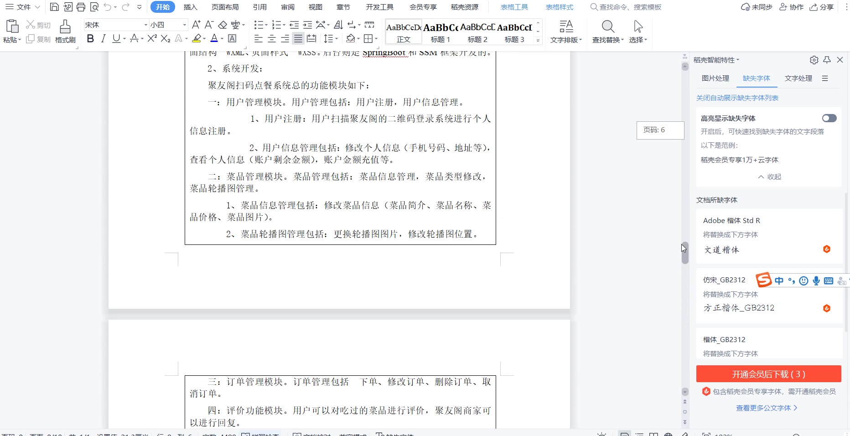850x436 pixels.
Task: Switch to 图片处理 panel tab
Action: point(715,78)
